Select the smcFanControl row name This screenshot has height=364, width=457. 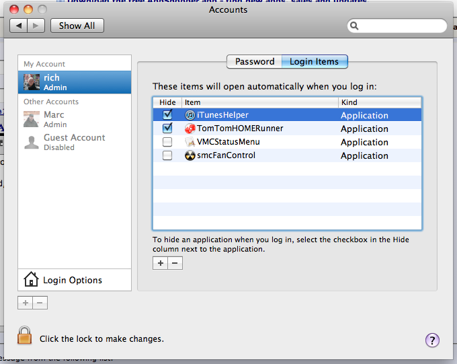point(226,155)
